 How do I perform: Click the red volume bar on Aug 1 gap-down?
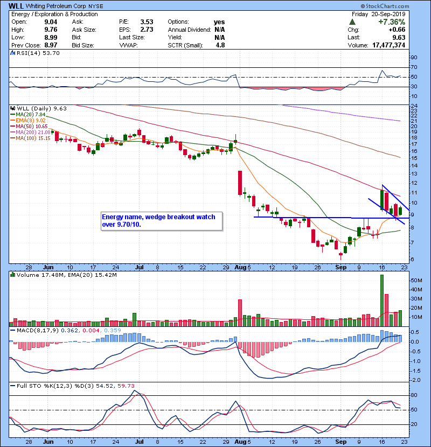240,313
